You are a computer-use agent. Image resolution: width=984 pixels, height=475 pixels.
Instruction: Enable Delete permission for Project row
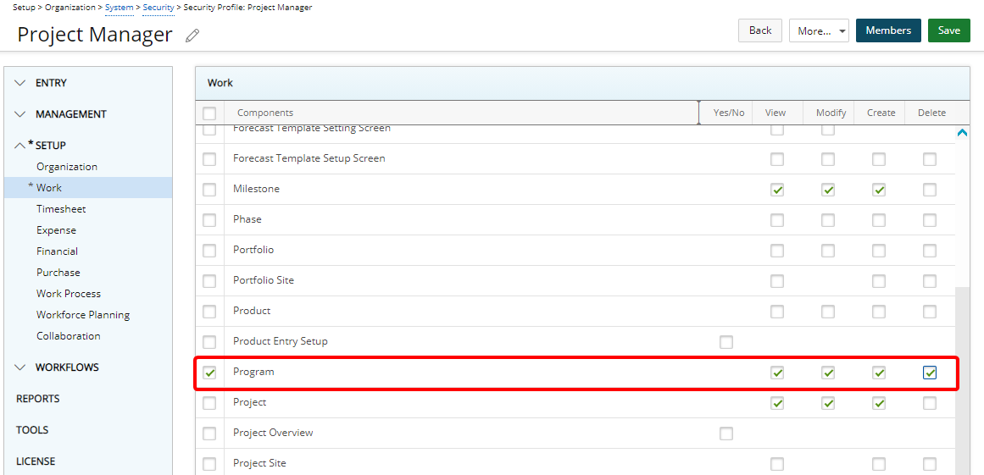[x=930, y=403]
